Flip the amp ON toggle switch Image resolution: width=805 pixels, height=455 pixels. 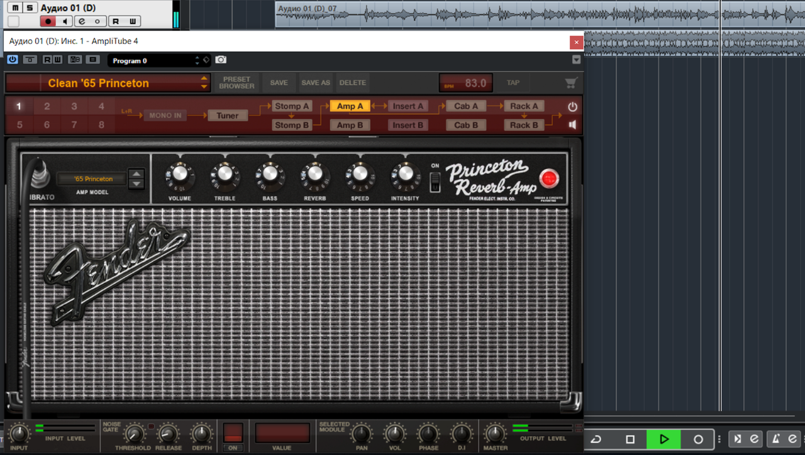[x=435, y=181]
